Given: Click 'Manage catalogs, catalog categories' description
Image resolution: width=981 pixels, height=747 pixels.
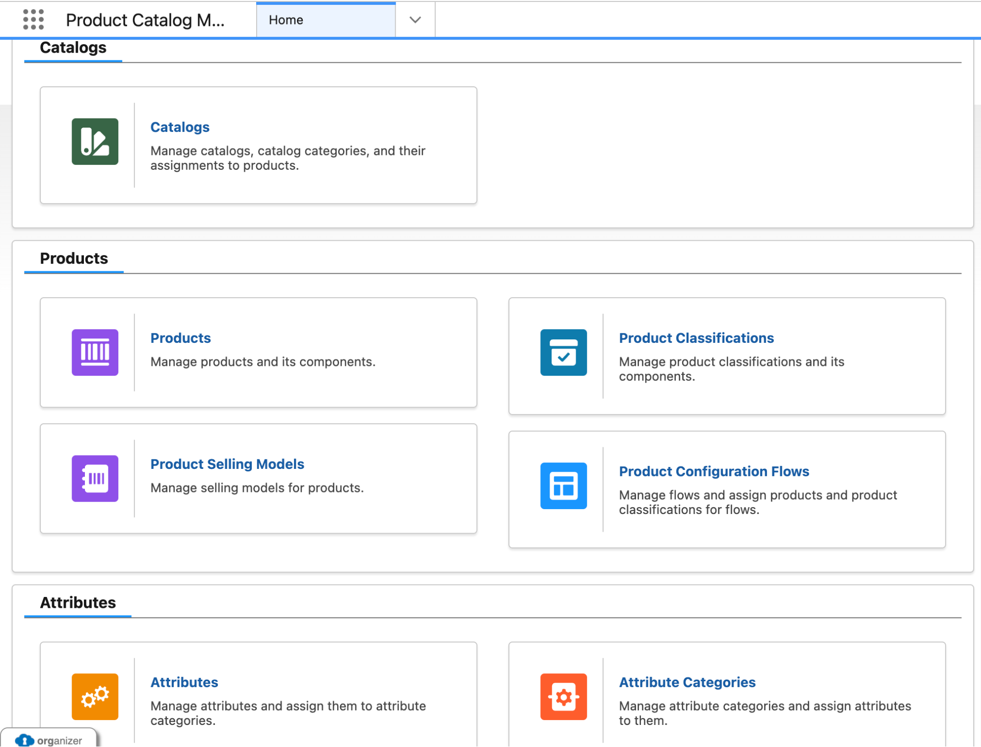Looking at the screenshot, I should click(x=288, y=158).
